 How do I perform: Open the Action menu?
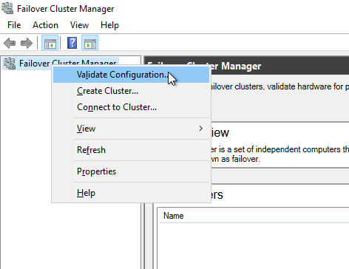pyautogui.click(x=45, y=25)
